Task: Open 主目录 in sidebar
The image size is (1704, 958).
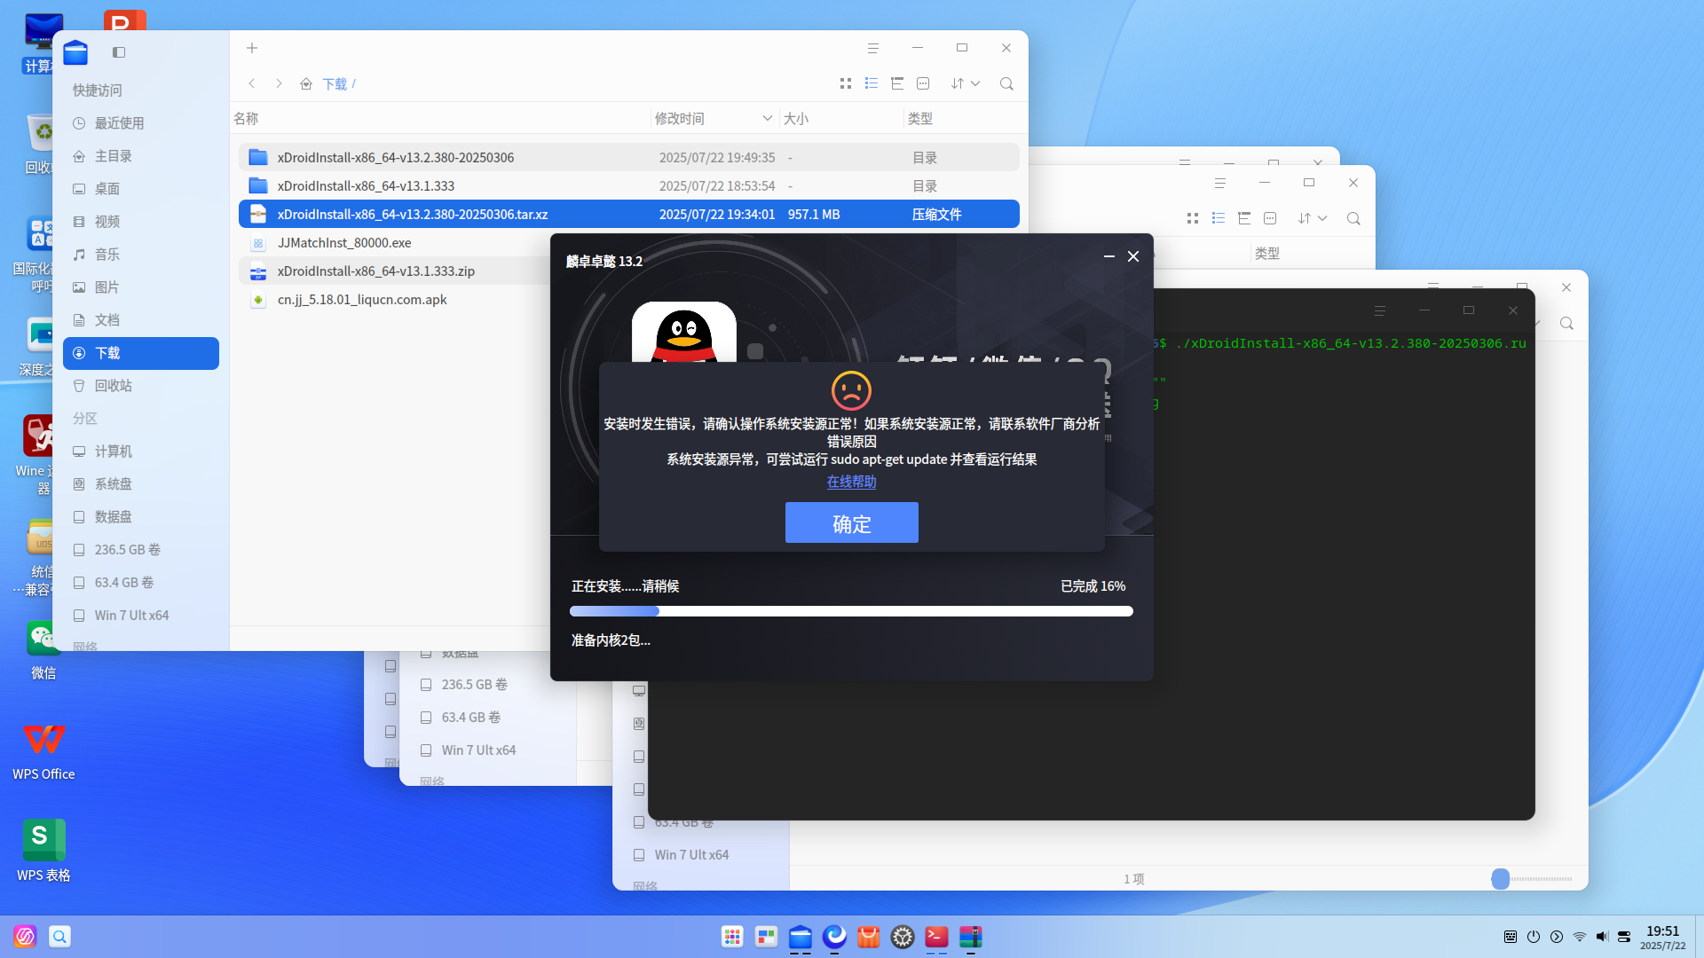Action: pyautogui.click(x=141, y=156)
